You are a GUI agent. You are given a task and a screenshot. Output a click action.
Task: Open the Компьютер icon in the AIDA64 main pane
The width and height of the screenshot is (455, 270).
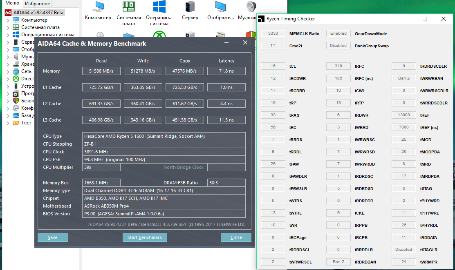(98, 7)
